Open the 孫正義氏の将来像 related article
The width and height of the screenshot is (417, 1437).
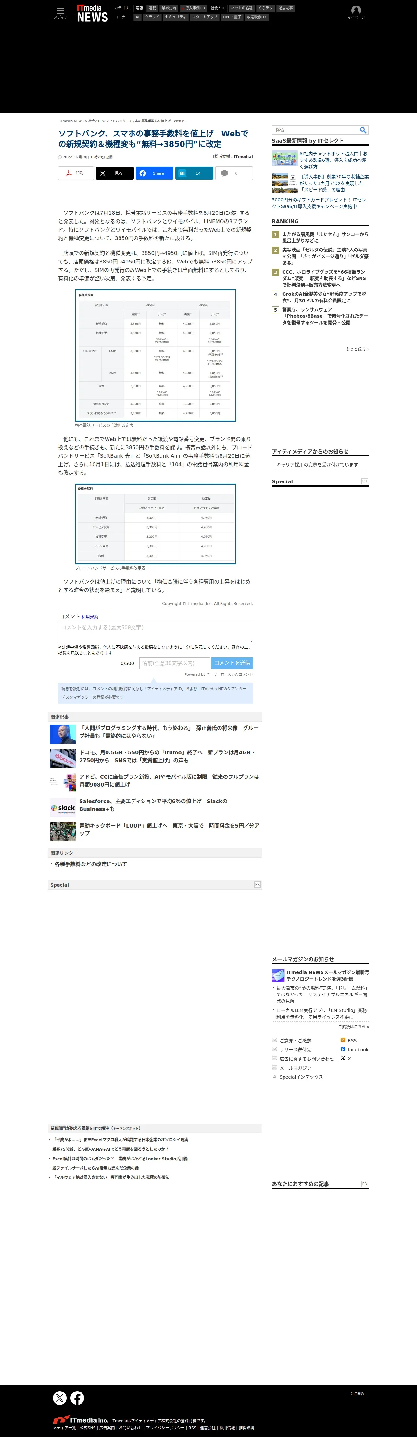[x=170, y=732]
